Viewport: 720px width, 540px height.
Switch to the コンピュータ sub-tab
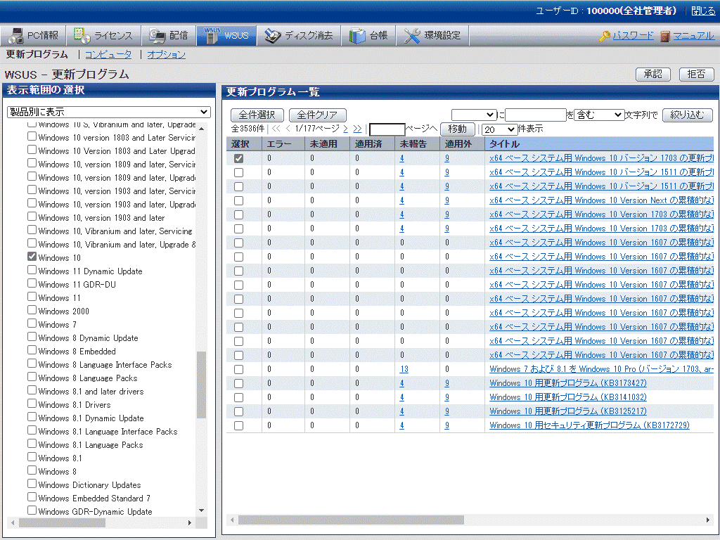tap(108, 54)
